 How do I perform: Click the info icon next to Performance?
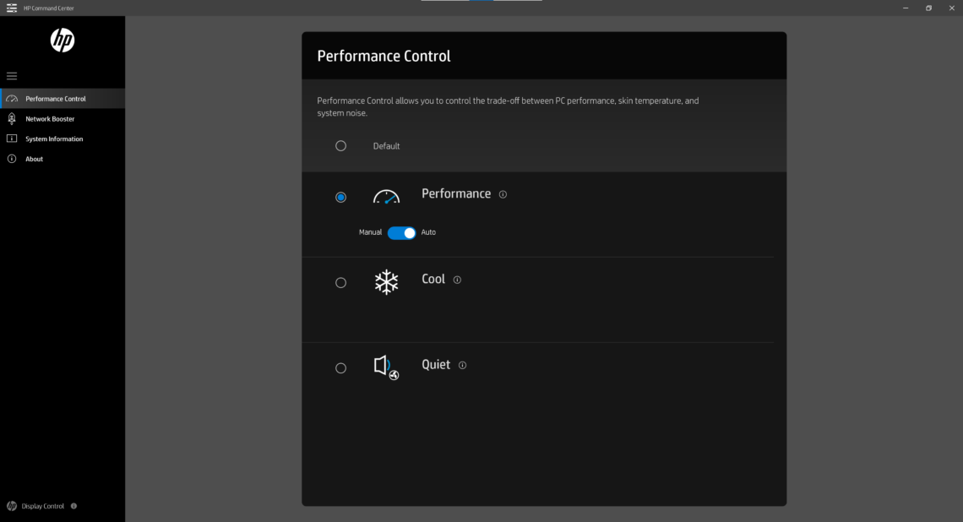(x=502, y=194)
